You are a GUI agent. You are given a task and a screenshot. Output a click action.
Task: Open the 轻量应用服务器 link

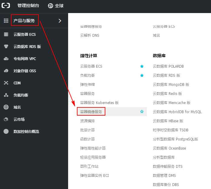93,157
